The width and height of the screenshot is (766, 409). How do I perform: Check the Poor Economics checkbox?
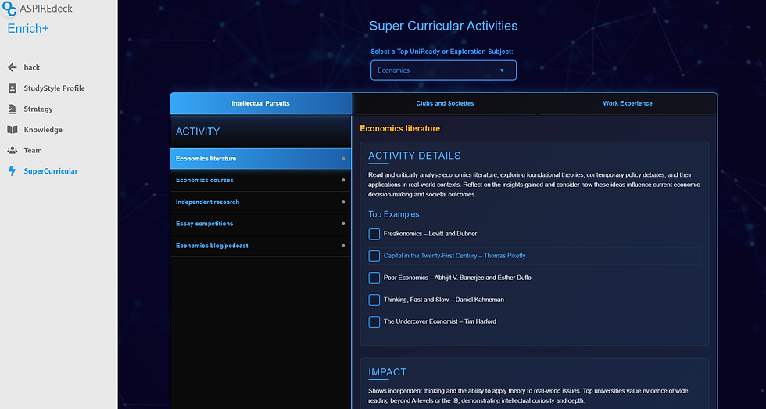pyautogui.click(x=374, y=278)
